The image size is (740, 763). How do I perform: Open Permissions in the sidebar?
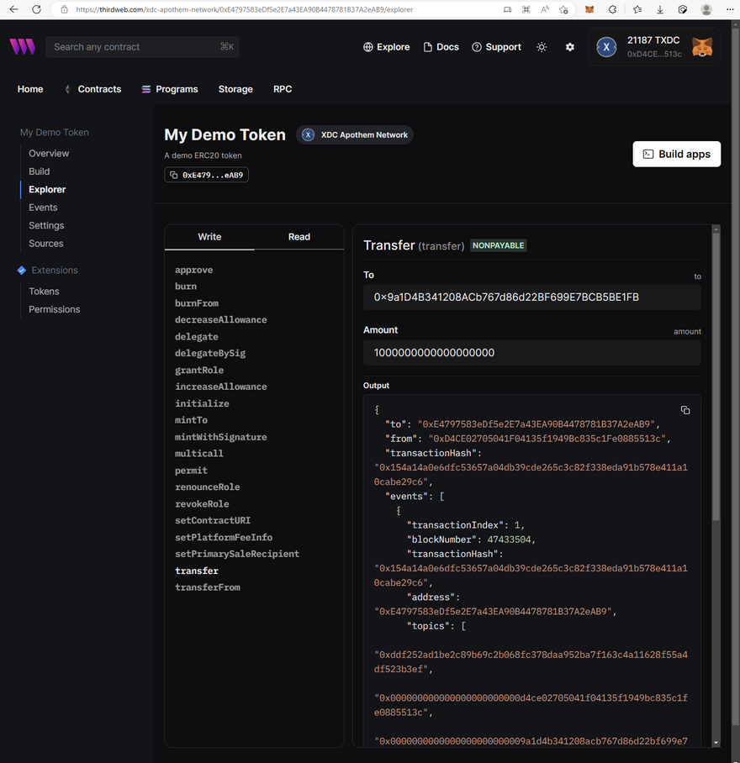55,309
